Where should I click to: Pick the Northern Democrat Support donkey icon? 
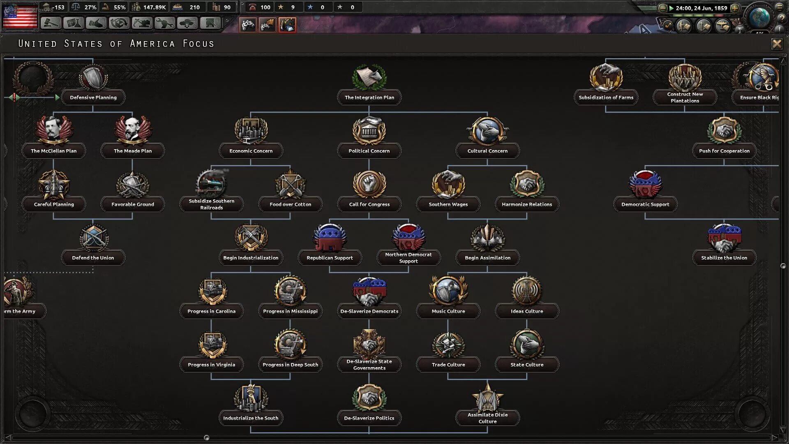click(408, 237)
